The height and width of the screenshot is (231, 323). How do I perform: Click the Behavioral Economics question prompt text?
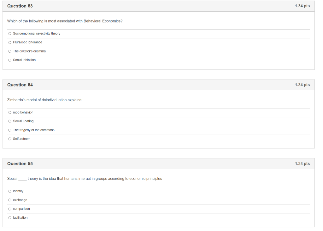[x=65, y=21]
